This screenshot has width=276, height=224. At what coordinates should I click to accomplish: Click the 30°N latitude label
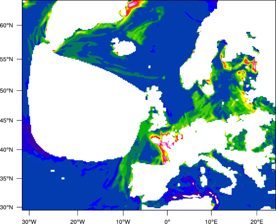(x=7, y=207)
